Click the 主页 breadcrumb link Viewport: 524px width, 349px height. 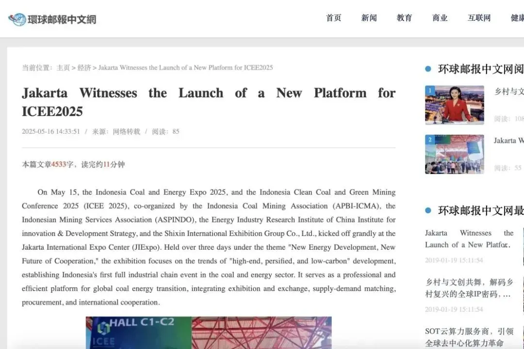[63, 68]
